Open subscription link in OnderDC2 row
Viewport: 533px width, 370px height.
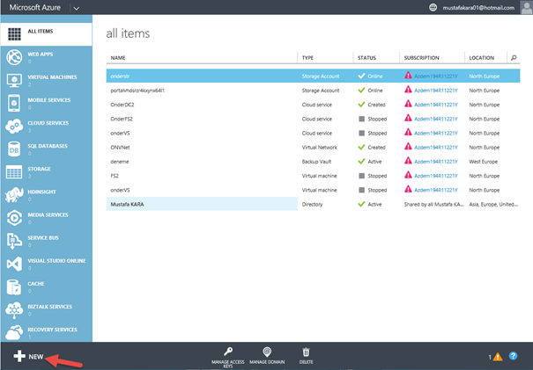point(436,105)
